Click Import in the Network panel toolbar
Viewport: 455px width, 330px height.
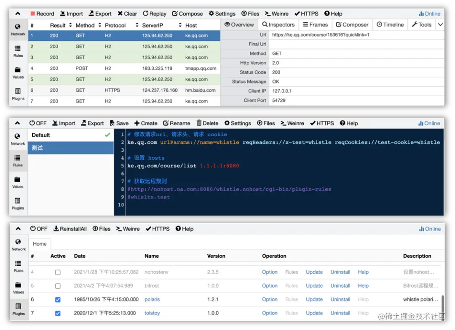point(71,13)
